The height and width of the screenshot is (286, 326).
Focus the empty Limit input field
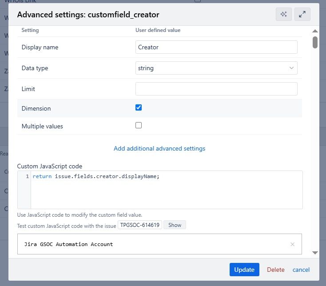216,89
